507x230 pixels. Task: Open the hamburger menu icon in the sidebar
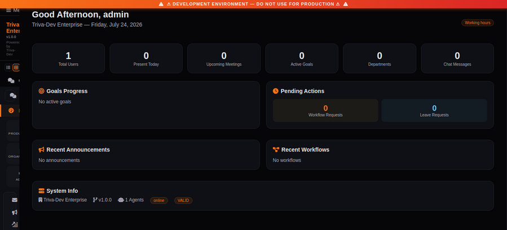[x=8, y=10]
